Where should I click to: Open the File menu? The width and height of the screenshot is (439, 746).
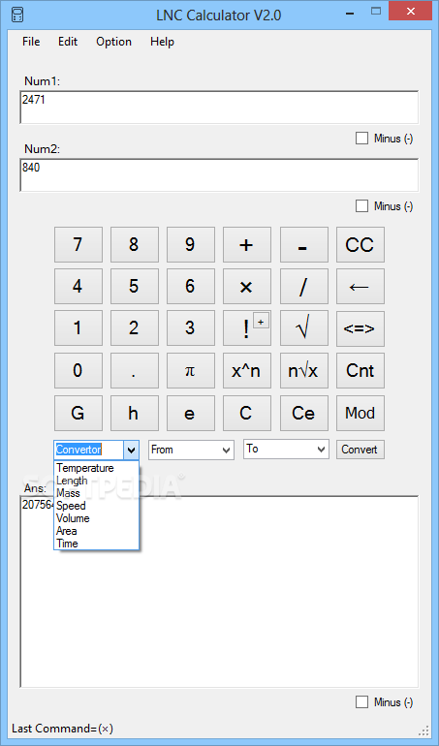point(31,42)
